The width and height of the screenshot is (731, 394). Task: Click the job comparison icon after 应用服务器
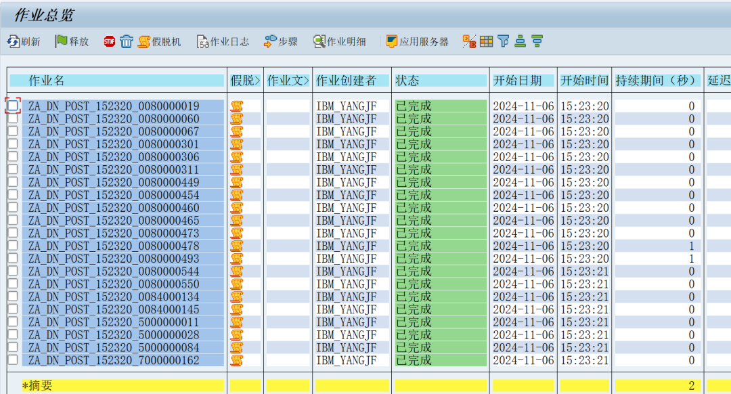tap(469, 41)
